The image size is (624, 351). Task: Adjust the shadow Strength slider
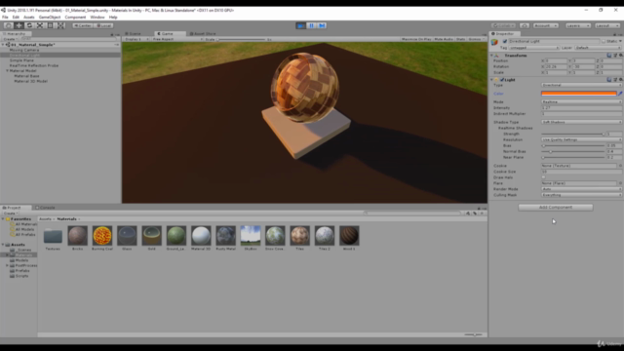tap(573, 135)
